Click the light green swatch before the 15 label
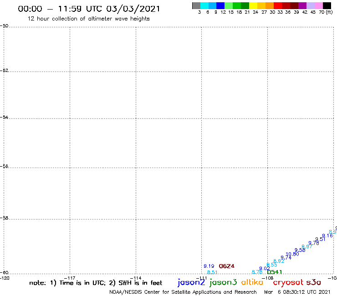The image size is (337, 296). pyautogui.click(x=229, y=5)
